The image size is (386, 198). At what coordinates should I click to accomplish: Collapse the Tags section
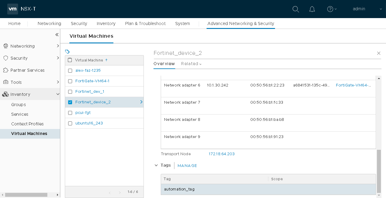point(156,165)
